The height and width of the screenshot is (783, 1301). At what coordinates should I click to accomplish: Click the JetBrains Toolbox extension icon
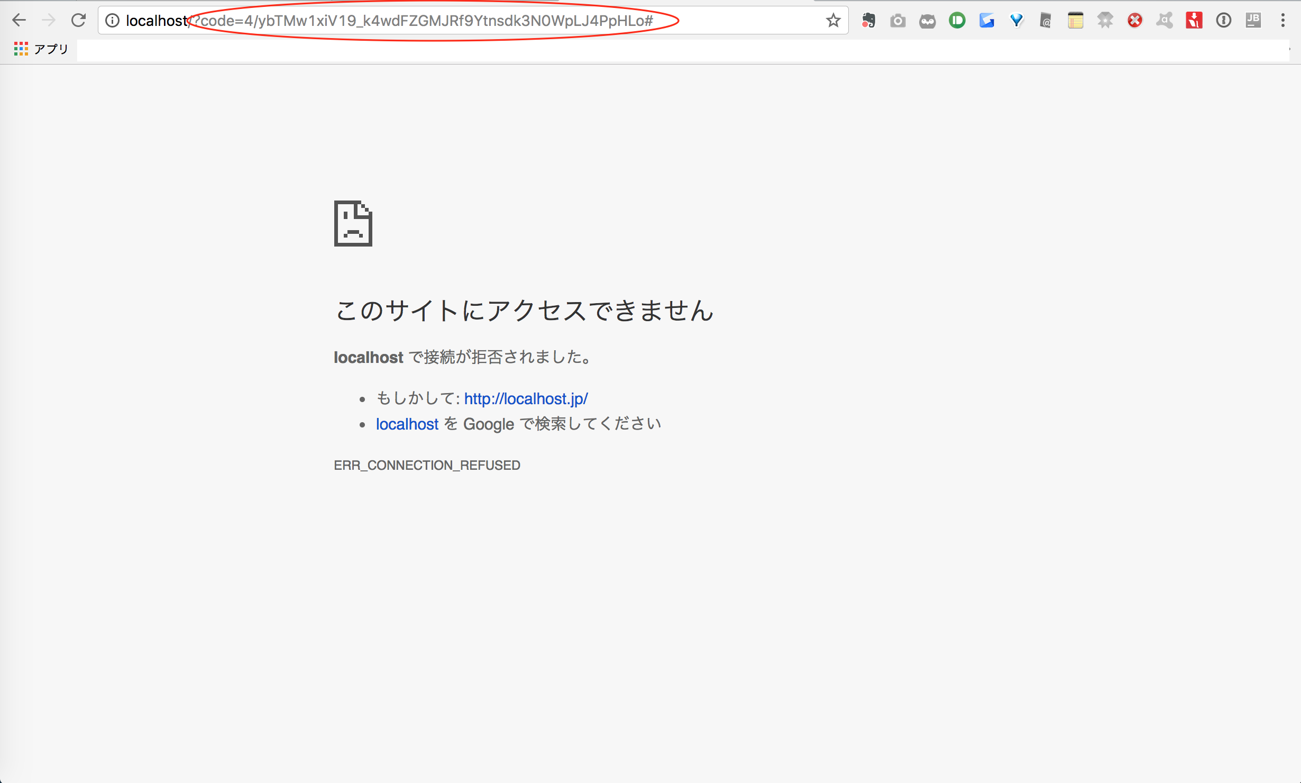point(1253,21)
